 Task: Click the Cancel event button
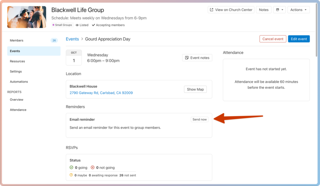272,39
